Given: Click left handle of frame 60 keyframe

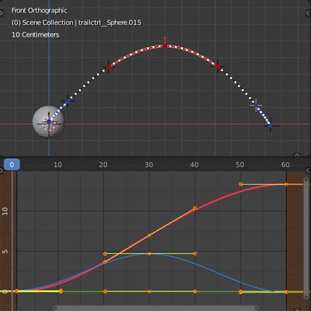Looking at the screenshot, I should click(x=241, y=184).
